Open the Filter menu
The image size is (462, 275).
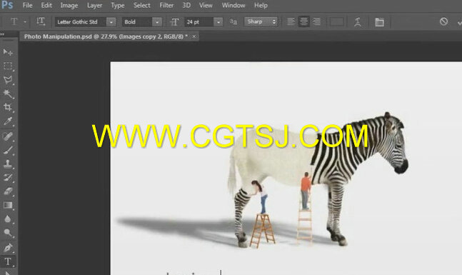[166, 5]
